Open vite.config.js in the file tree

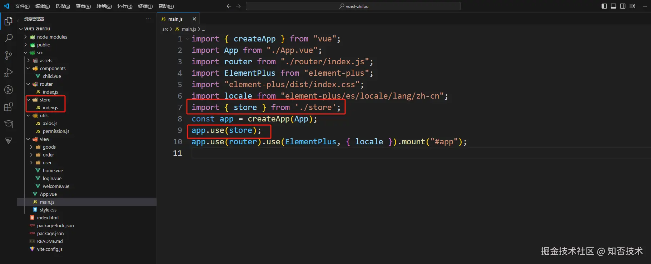50,249
